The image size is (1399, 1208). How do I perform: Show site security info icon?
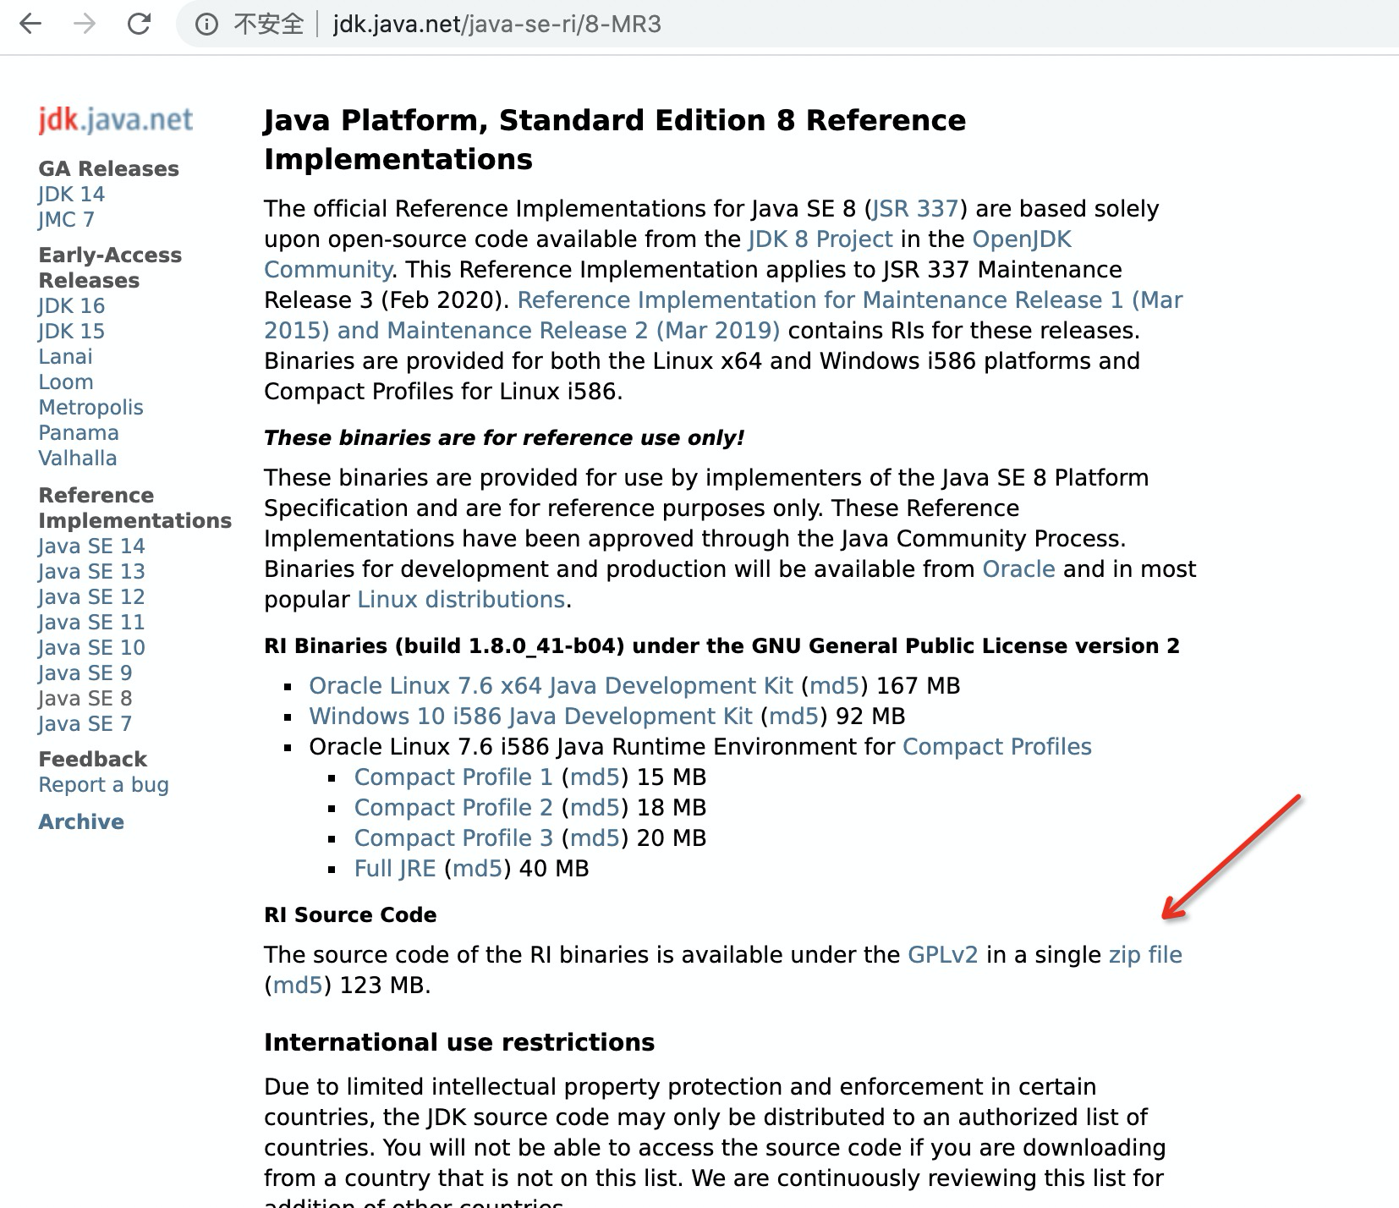coord(206,25)
